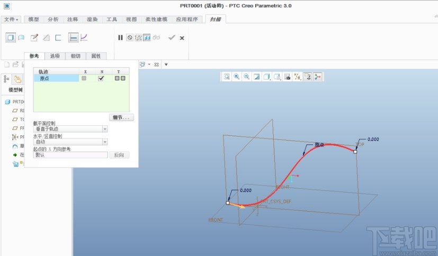Select the sweep as surface icon
Image resolution: width=438 pixels, height=256 pixels.
point(21,38)
